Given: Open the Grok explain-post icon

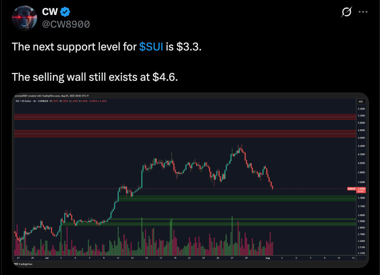Looking at the screenshot, I should [346, 12].
